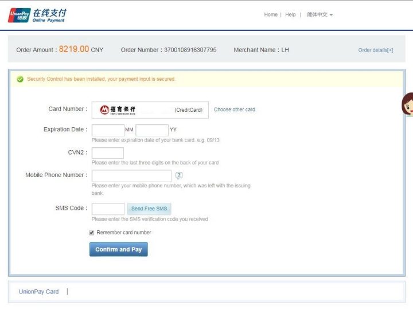This screenshot has height=310, width=413.
Task: Click the green security shield checkmark icon
Action: point(20,79)
